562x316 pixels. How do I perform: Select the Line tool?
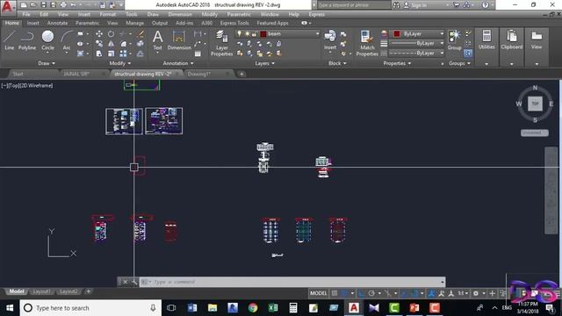click(x=9, y=40)
